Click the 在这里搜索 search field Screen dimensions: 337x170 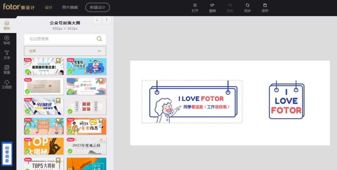(65, 39)
